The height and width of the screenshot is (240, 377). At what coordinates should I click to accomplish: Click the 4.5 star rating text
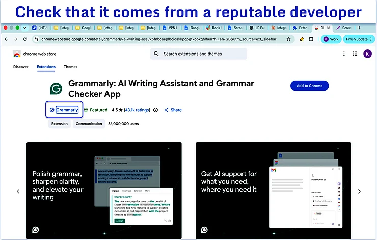[117, 110]
